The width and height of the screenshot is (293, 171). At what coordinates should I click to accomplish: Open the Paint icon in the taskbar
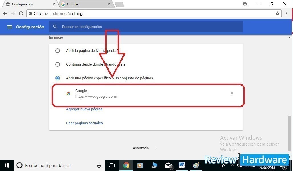pos(196,165)
